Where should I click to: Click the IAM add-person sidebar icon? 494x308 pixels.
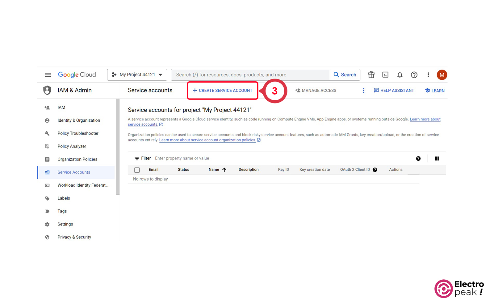click(47, 107)
